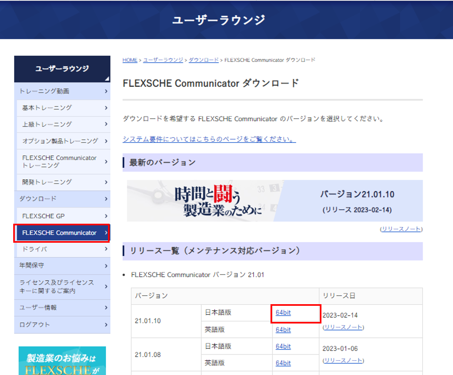Image resolution: width=453 pixels, height=375 pixels.
Task: Open トレーニング動画 in the sidebar
Action: click(44, 91)
